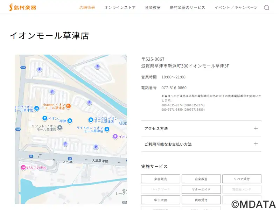Viewport: 280px width, 210px height.
Task: Click the chawan restaurant map pin
Action: point(69,106)
